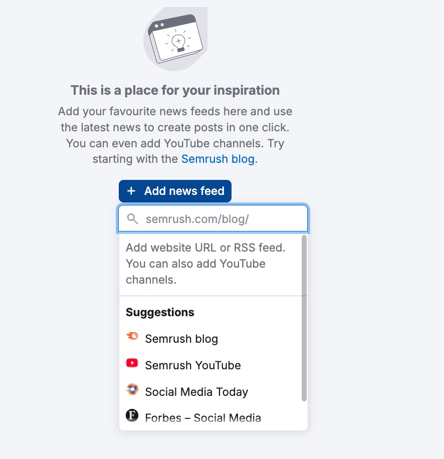Click the lightbulb inspiration illustration
This screenshot has height=459, width=444.
click(175, 40)
